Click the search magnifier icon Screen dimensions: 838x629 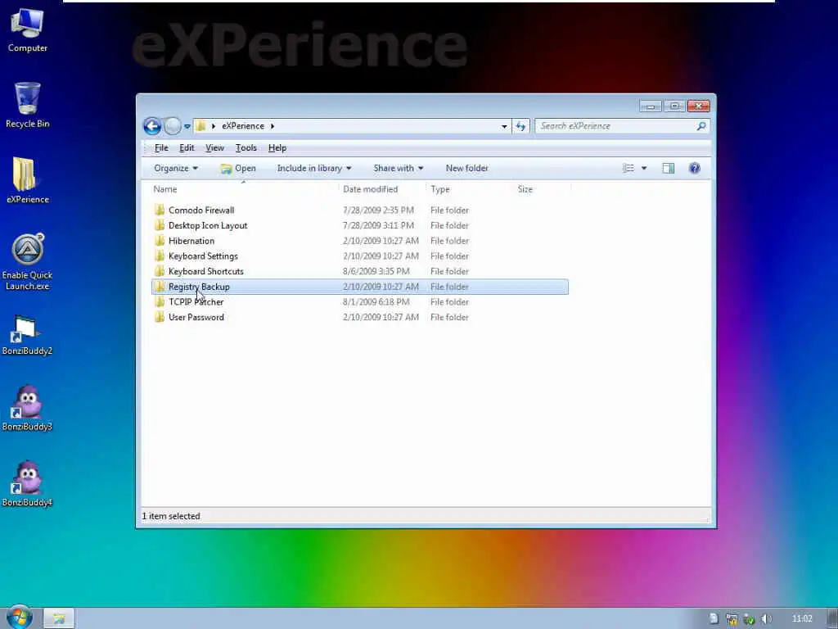[701, 126]
